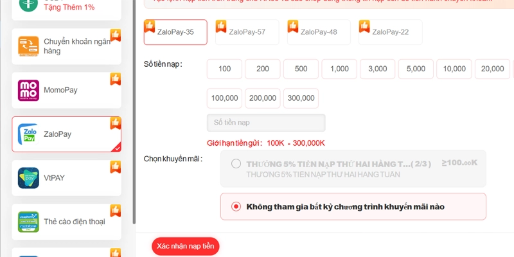Choose the 200 deposit amount
The width and height of the screenshot is (514, 257).
(263, 69)
